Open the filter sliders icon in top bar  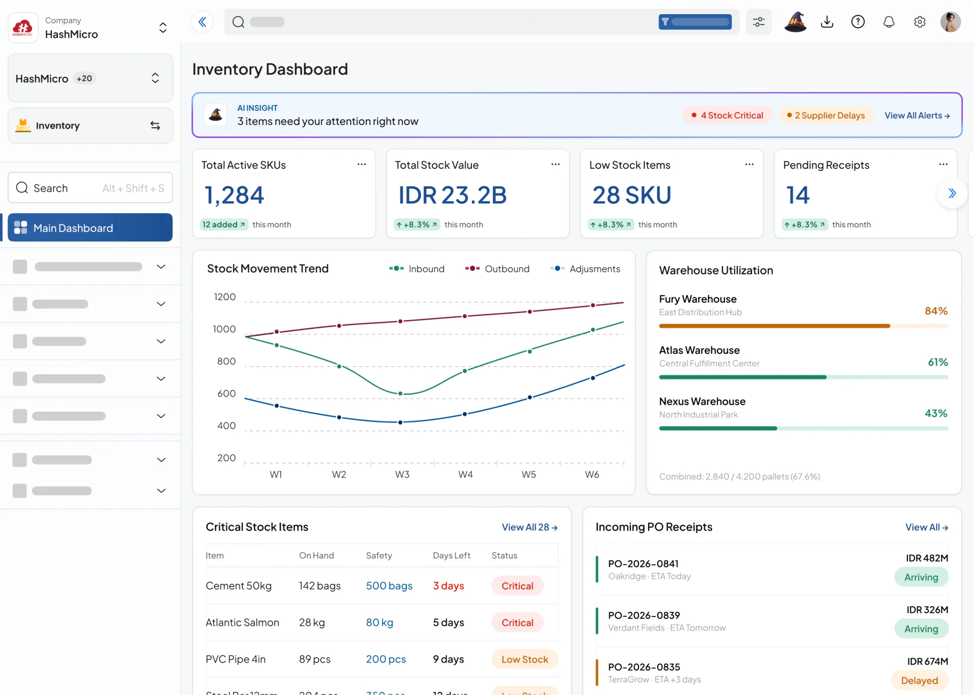pos(759,22)
